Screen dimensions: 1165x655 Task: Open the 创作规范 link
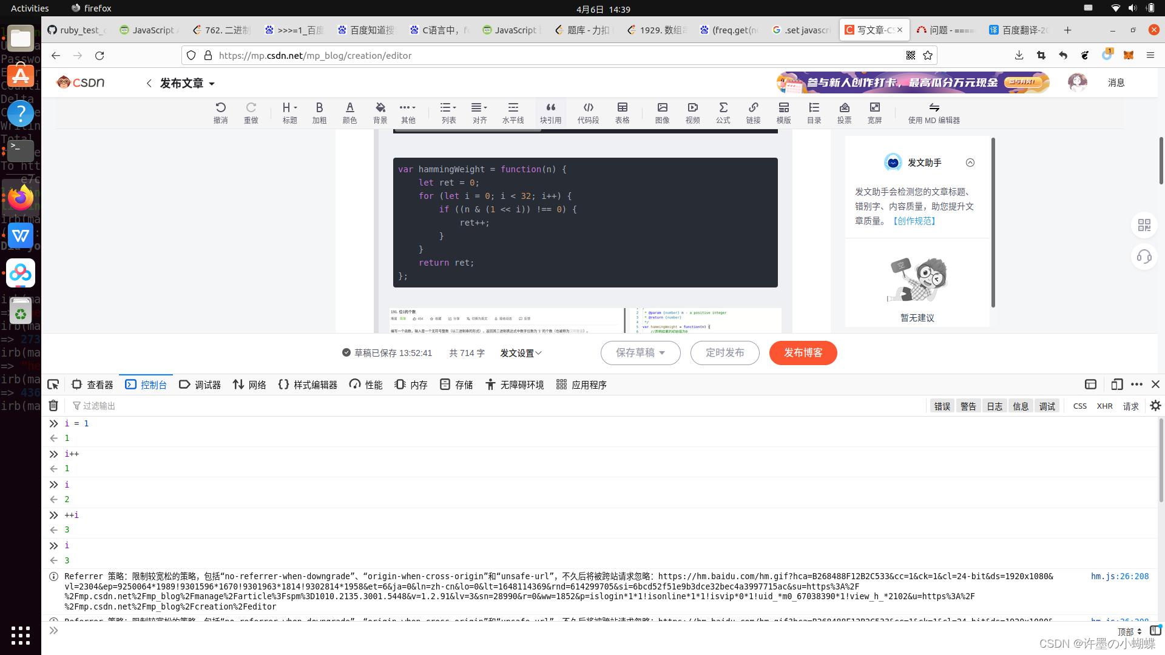(x=914, y=221)
